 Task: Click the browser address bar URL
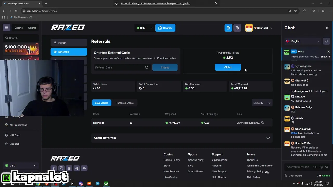pyautogui.click(x=42, y=11)
